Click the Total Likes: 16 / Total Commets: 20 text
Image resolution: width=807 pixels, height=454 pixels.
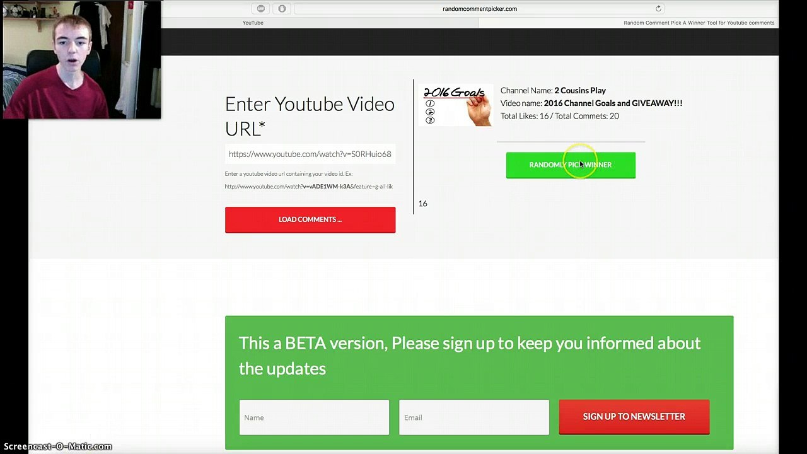point(560,116)
